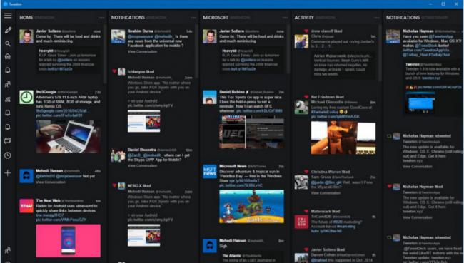Open accounts icon at the sidebar bottom
This screenshot has width=464, height=263.
(8, 251)
